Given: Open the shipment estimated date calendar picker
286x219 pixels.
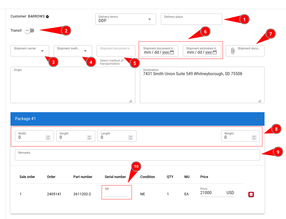Looking at the screenshot, I should pos(215,53).
